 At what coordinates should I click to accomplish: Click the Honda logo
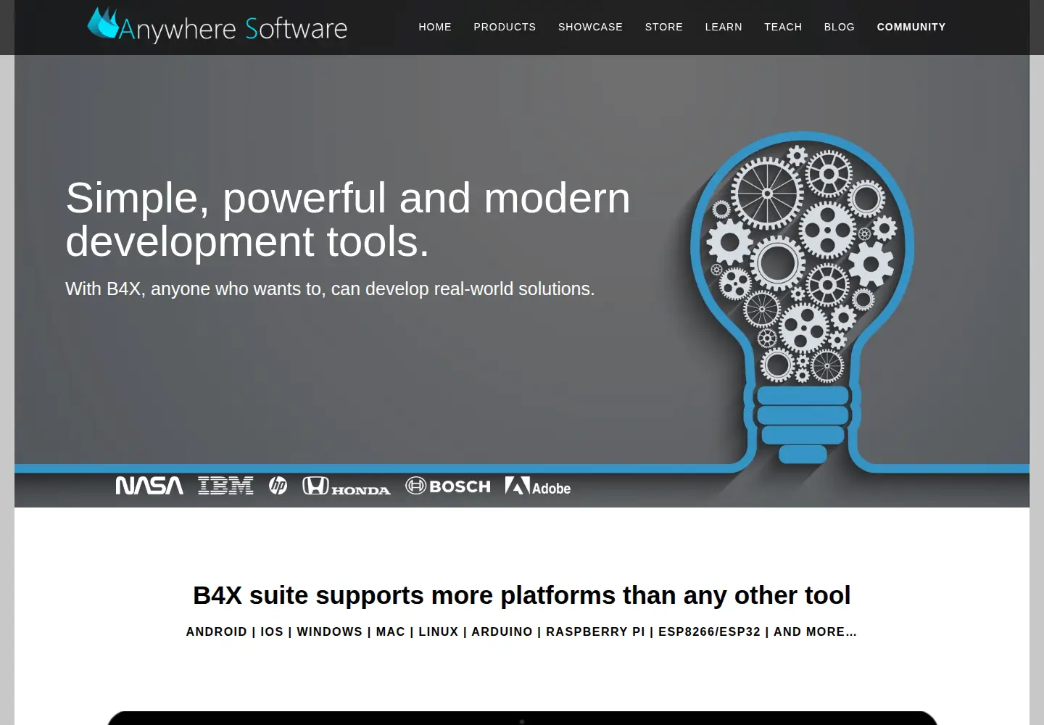(347, 486)
